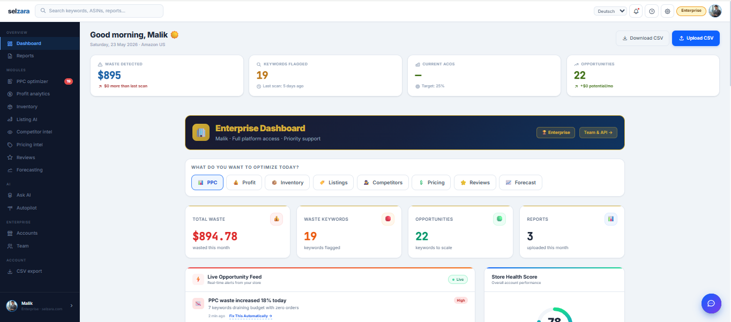Open settings gear icon in top bar

coord(667,11)
